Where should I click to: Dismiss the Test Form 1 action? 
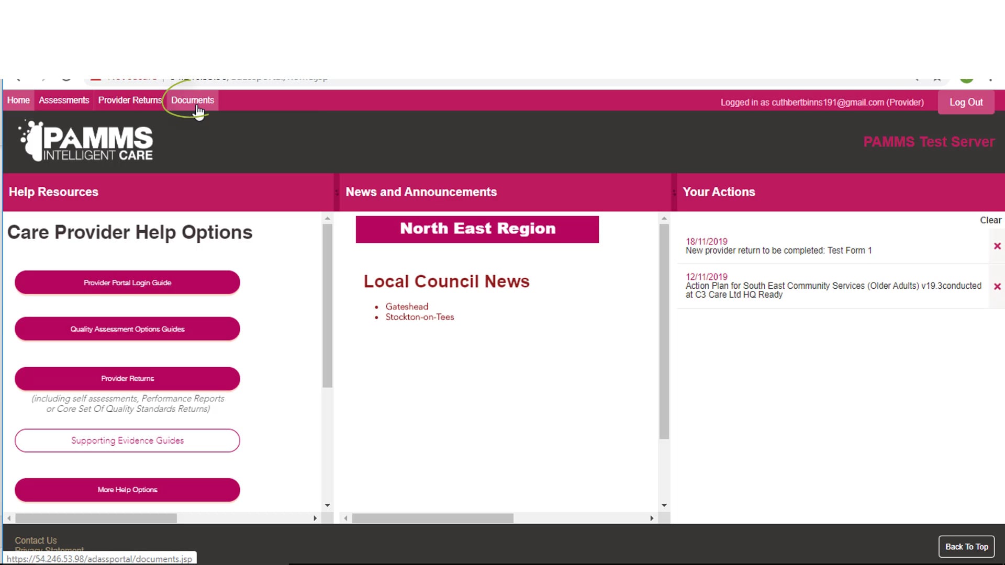(x=997, y=246)
